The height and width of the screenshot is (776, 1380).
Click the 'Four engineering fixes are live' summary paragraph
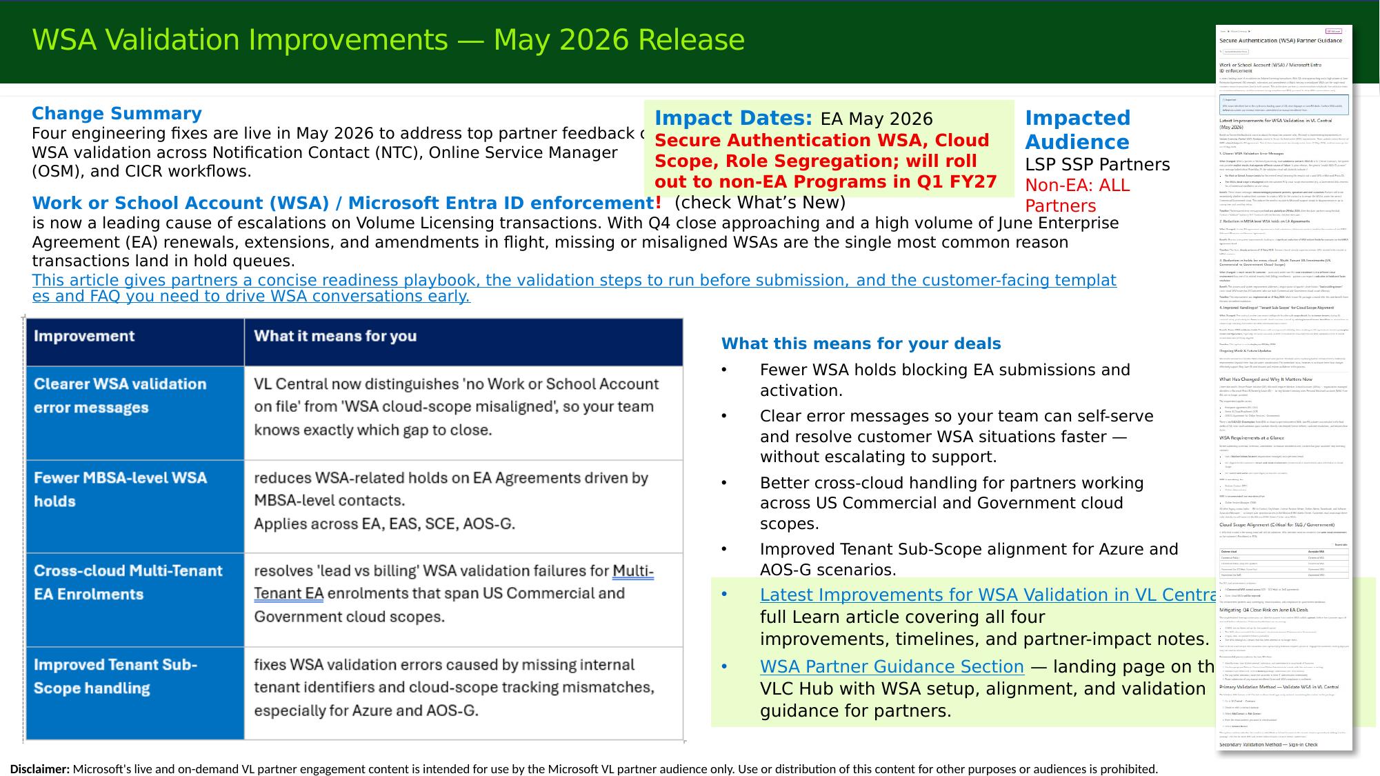coord(338,152)
